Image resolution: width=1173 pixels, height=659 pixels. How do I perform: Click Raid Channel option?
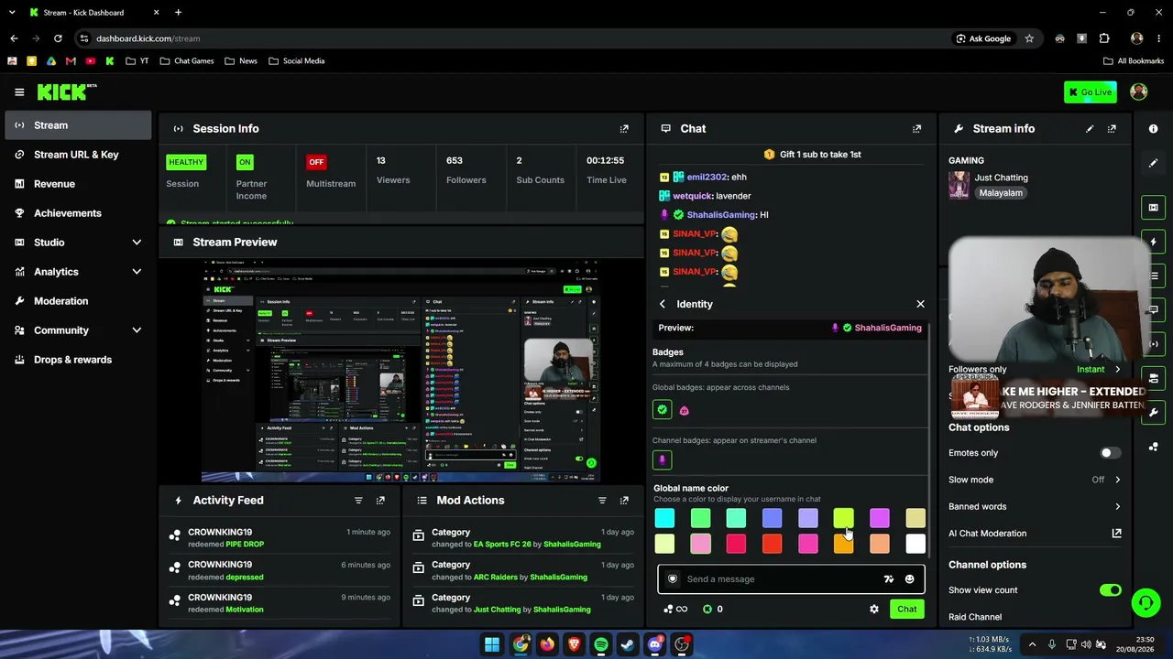click(975, 617)
